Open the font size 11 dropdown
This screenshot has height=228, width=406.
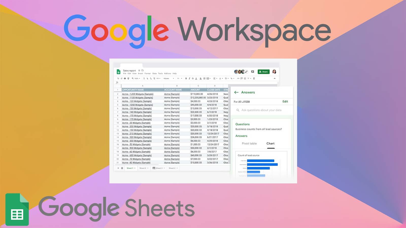click(179, 79)
